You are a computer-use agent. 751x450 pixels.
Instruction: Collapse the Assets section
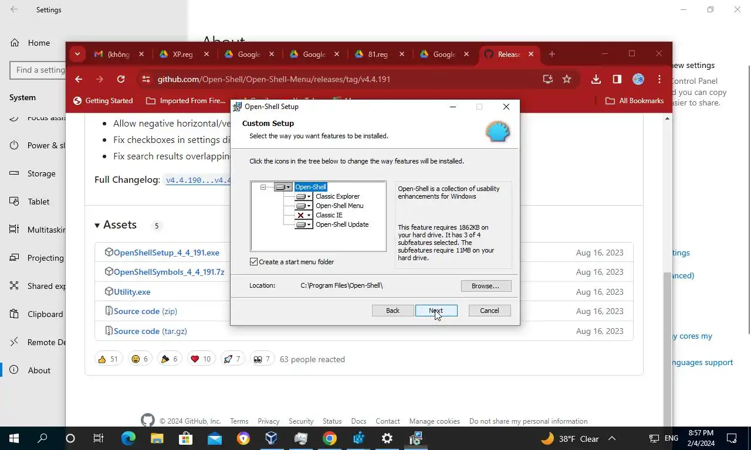click(116, 225)
